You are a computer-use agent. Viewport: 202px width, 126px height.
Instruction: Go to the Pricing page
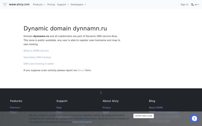[51, 4]
